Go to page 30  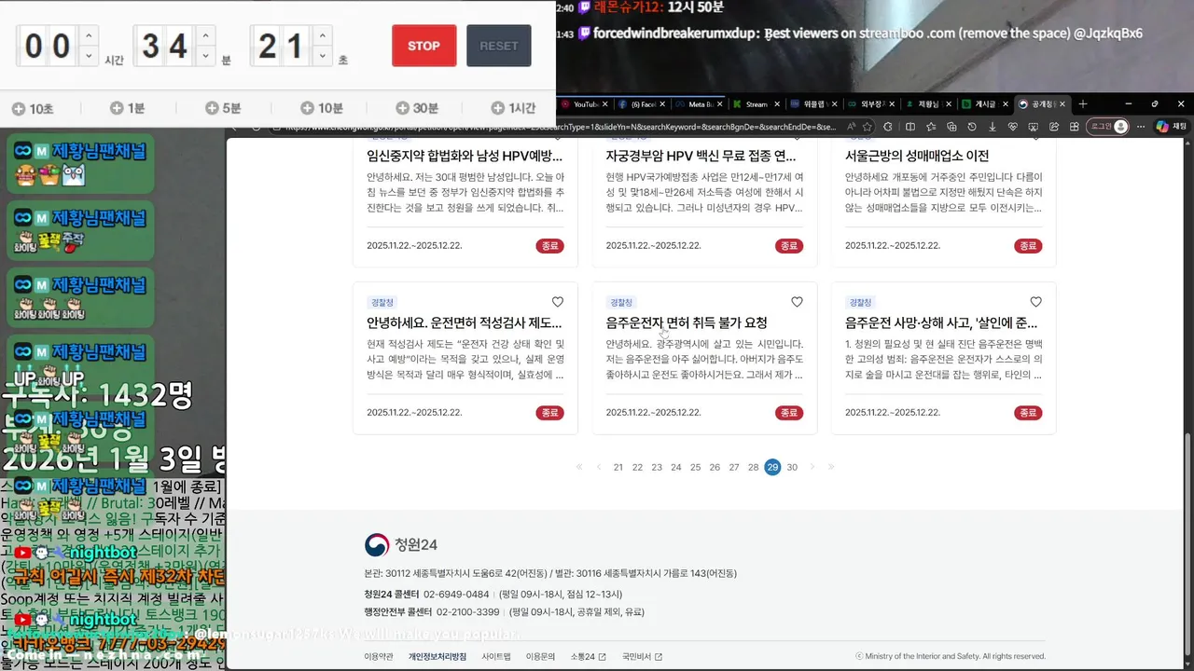[x=792, y=467]
